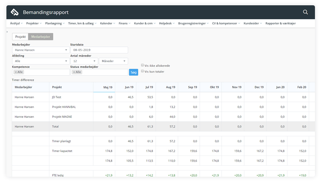This screenshot has width=321, height=182.
Task: Expand the small sidebar arrow
Action: tap(7, 32)
